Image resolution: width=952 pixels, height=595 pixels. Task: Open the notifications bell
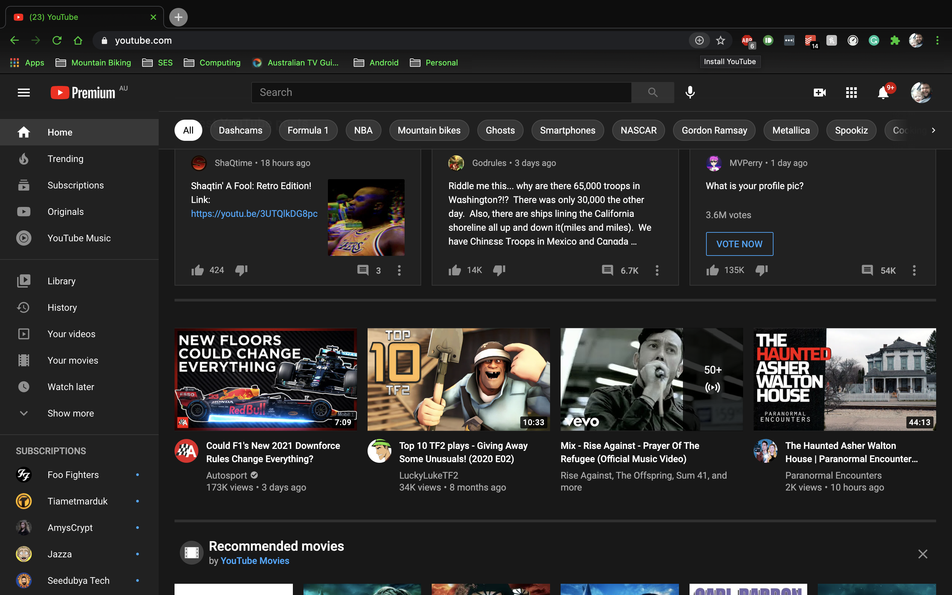[x=884, y=93]
